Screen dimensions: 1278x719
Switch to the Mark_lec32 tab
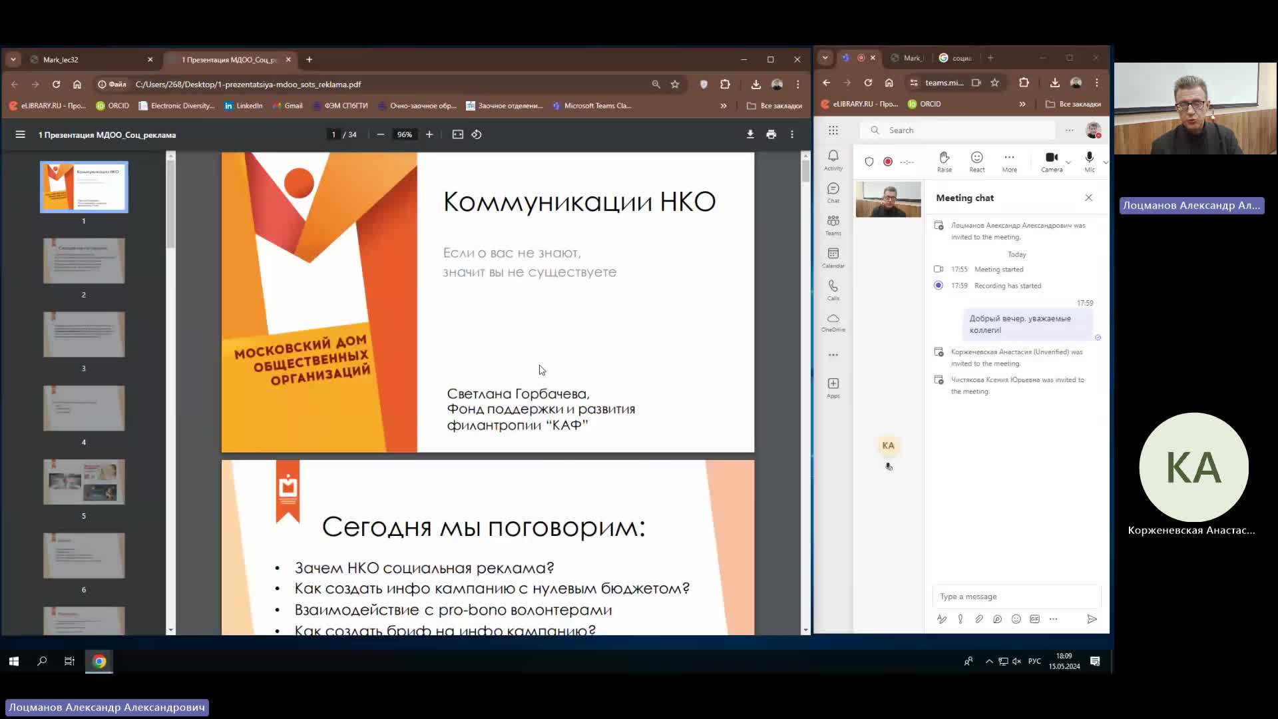(91, 60)
